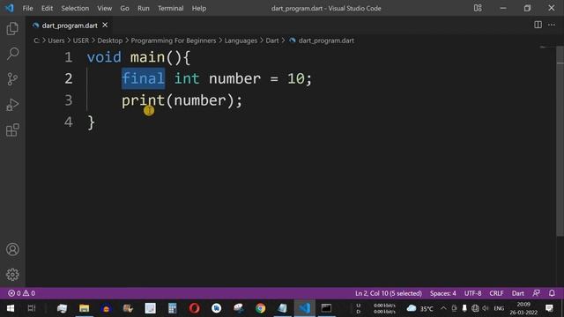This screenshot has height=317, width=564.
Task: Open weather widget showing 35°C
Action: coord(420,308)
